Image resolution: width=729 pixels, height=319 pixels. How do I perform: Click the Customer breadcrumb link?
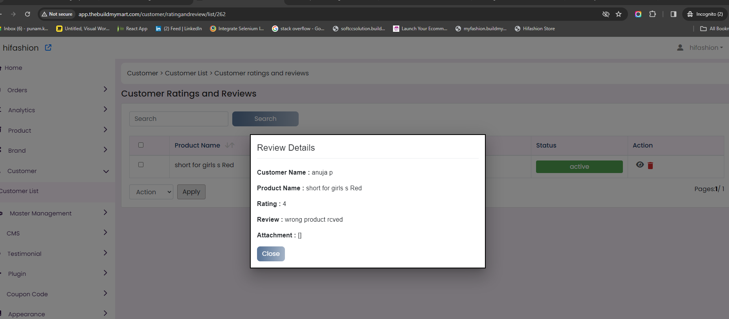click(142, 73)
